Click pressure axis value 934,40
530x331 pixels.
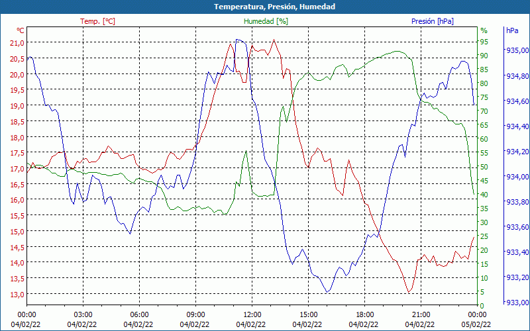click(x=517, y=126)
